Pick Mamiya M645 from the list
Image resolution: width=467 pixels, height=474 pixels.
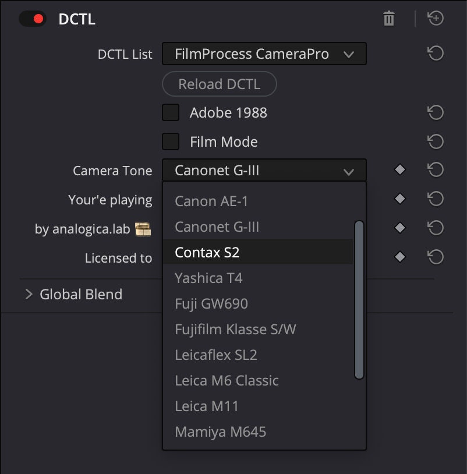click(x=258, y=431)
